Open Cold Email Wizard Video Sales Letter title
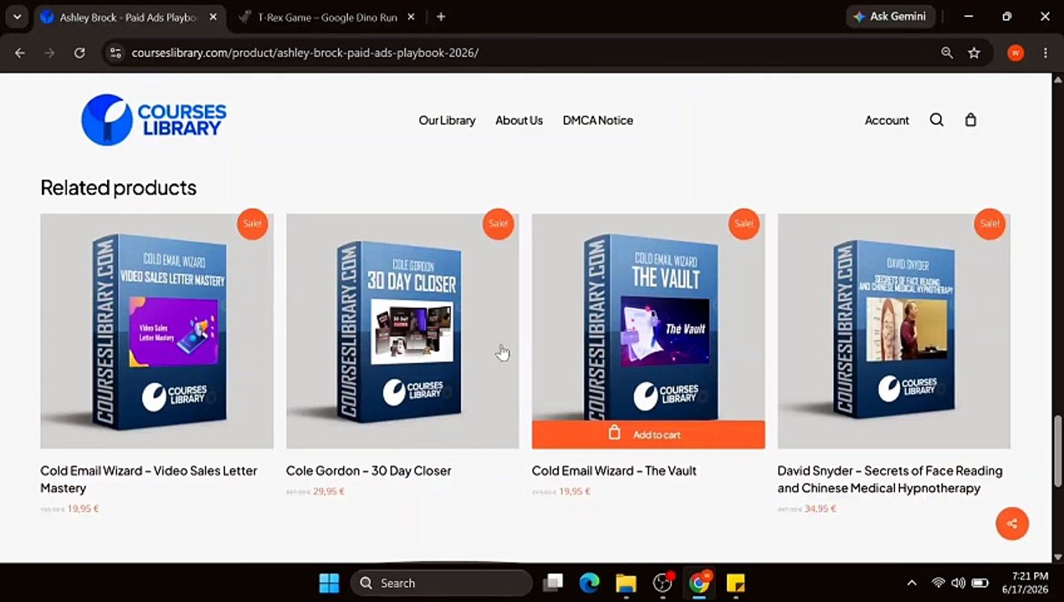The image size is (1064, 602). (149, 479)
